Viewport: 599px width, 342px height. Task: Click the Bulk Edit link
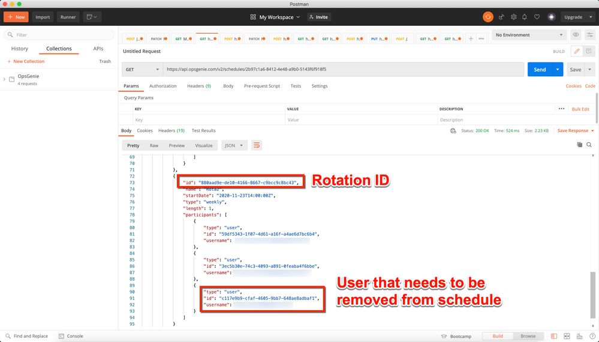coord(580,109)
